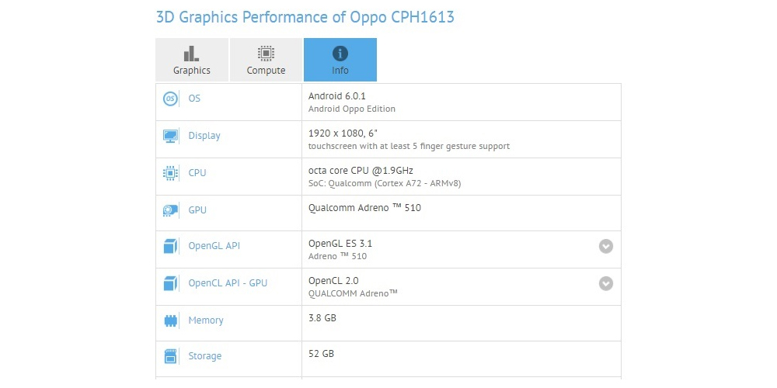The height and width of the screenshot is (388, 777).
Task: Expand the OpenCL 2.0 details
Action: 605,283
